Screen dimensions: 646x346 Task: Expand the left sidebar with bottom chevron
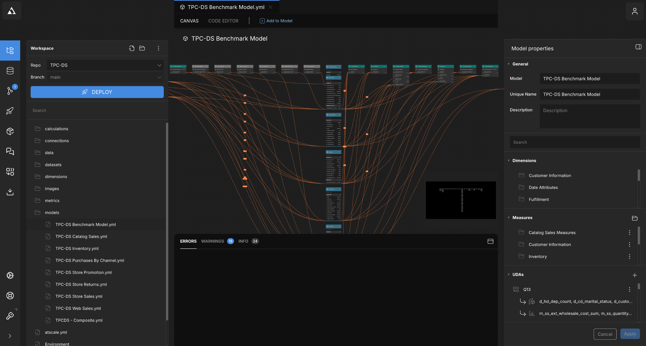pyautogui.click(x=10, y=336)
